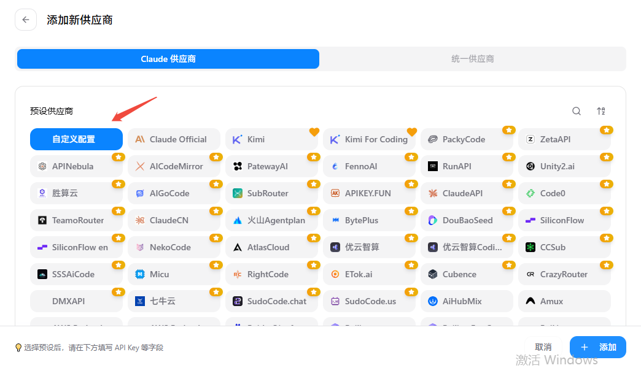Click the 添加 button
This screenshot has width=641, height=368.
(x=597, y=347)
